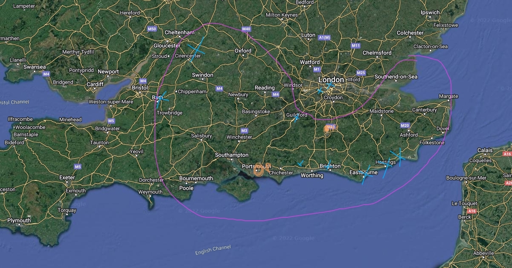
Task: Click the A1(M) road shield near Luton
Action: pyautogui.click(x=324, y=38)
